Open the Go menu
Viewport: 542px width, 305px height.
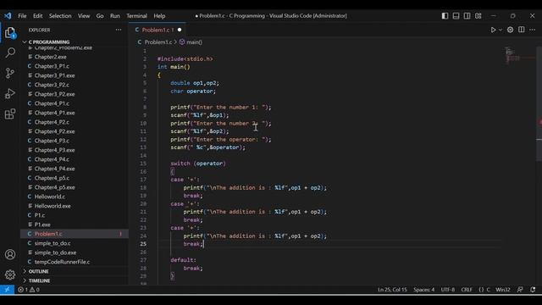[x=100, y=16]
